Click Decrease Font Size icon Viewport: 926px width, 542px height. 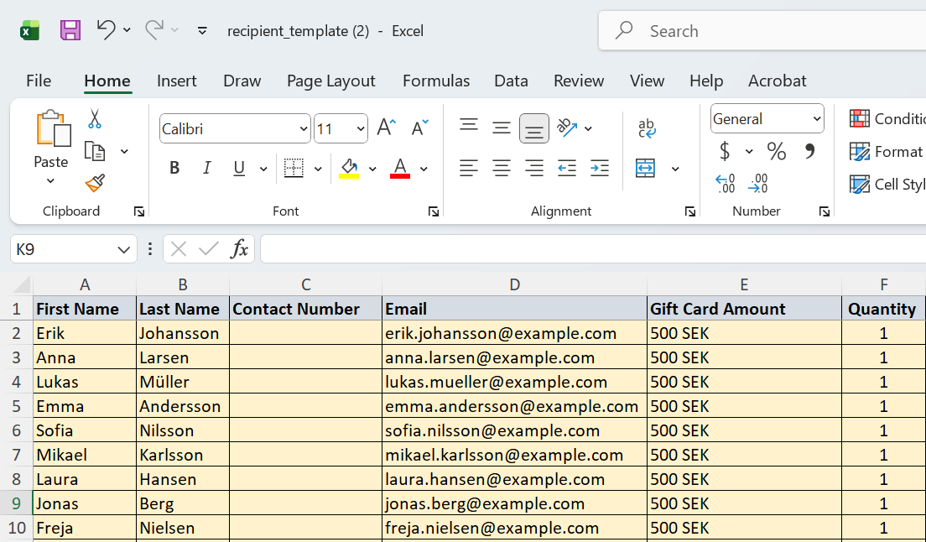pos(419,128)
